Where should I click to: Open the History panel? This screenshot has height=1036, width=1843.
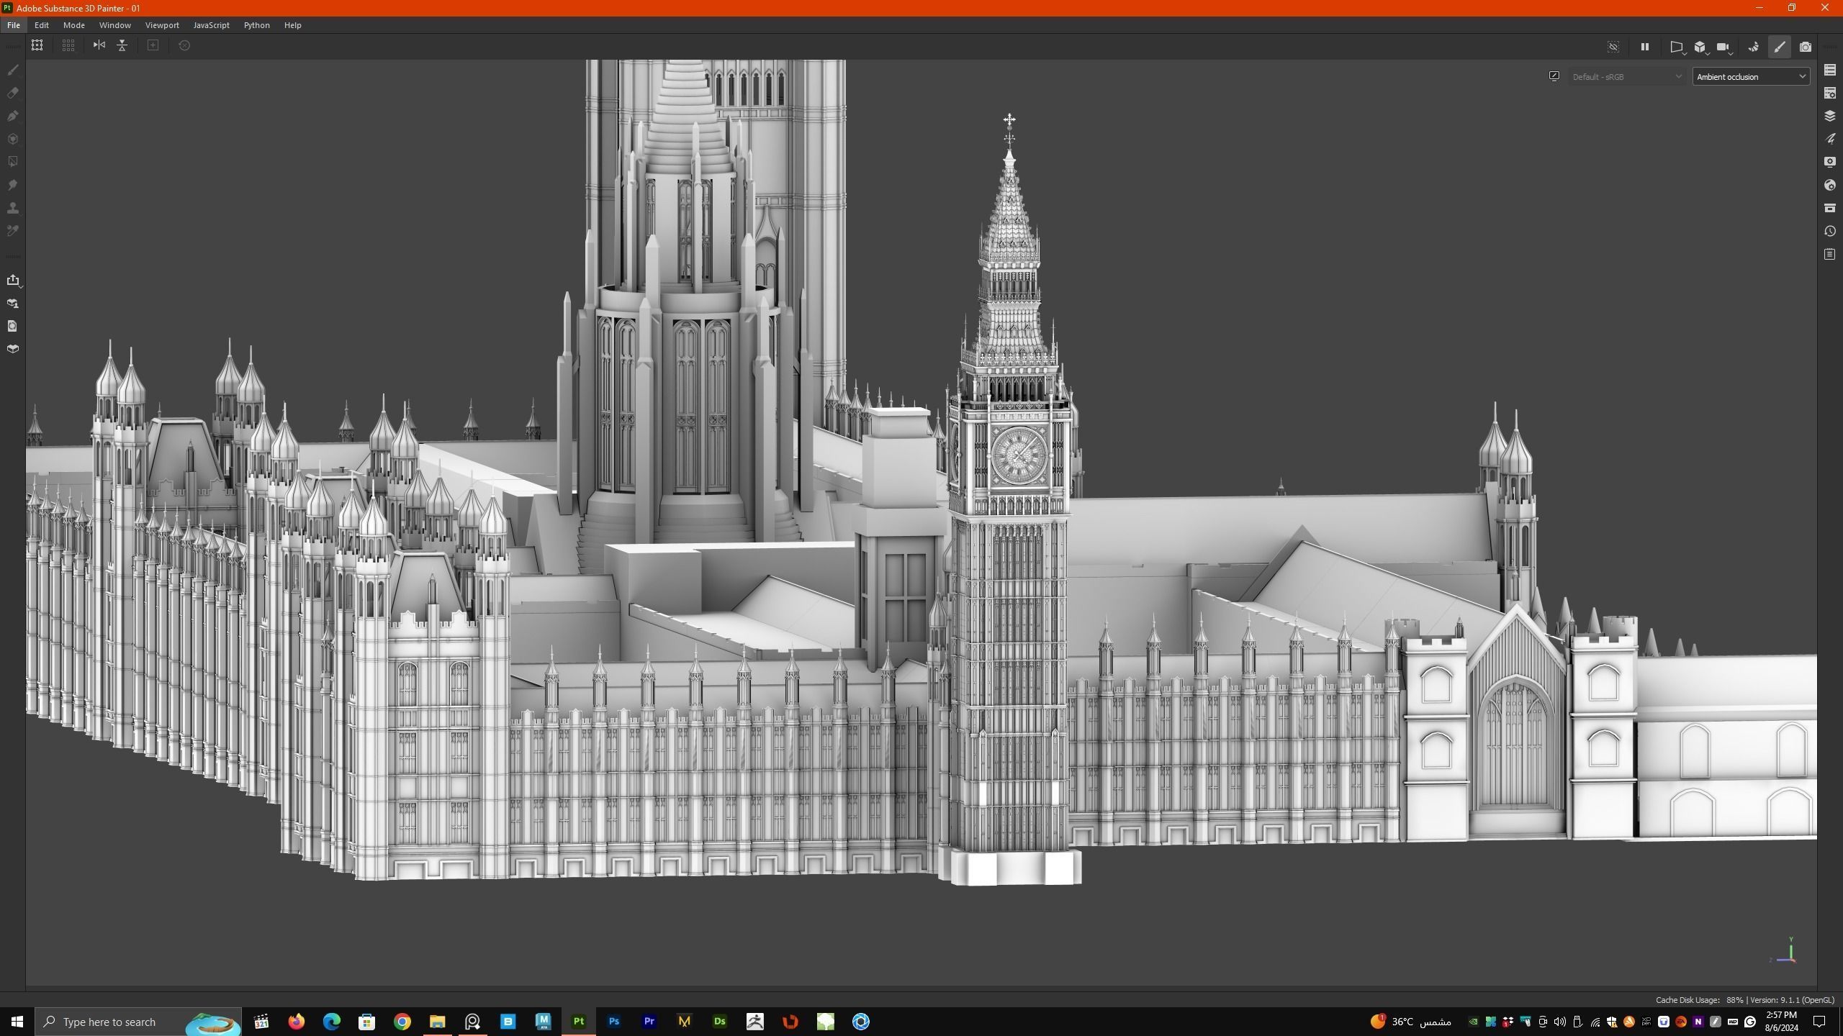tap(1830, 231)
